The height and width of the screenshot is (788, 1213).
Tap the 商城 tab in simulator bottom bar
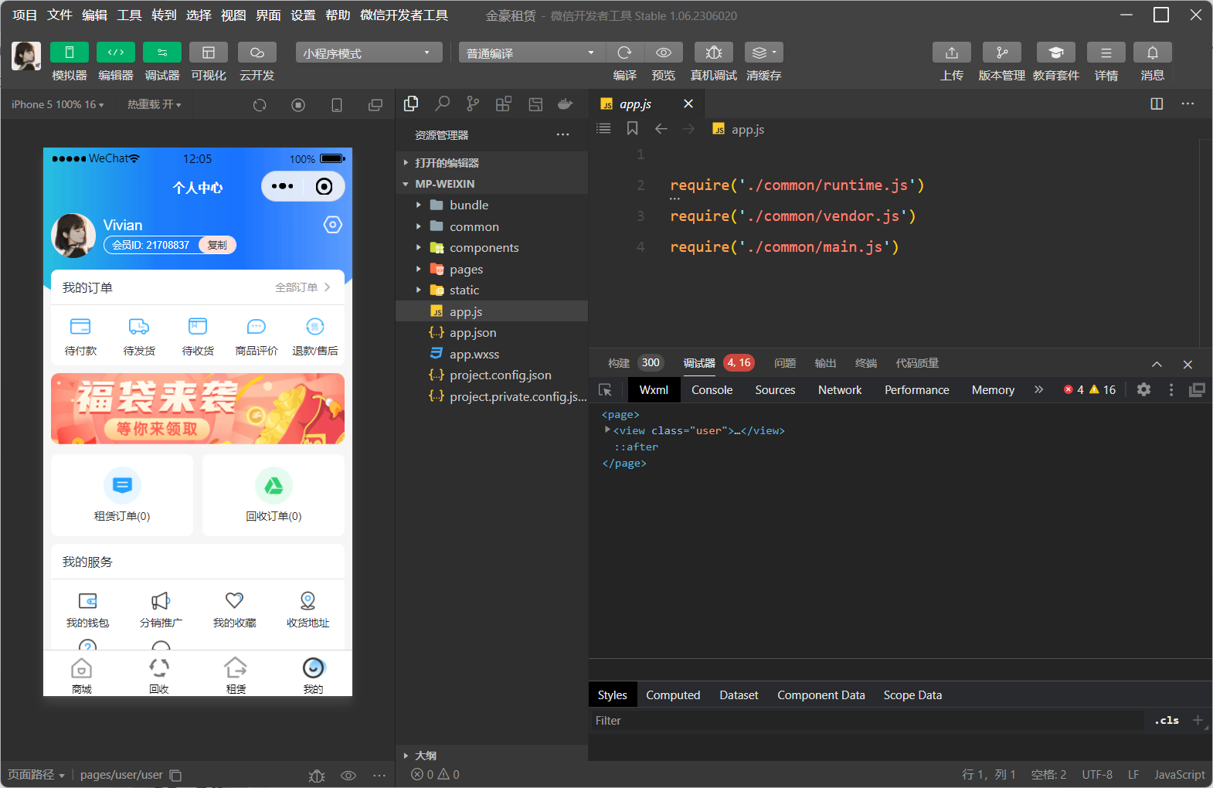coord(81,674)
